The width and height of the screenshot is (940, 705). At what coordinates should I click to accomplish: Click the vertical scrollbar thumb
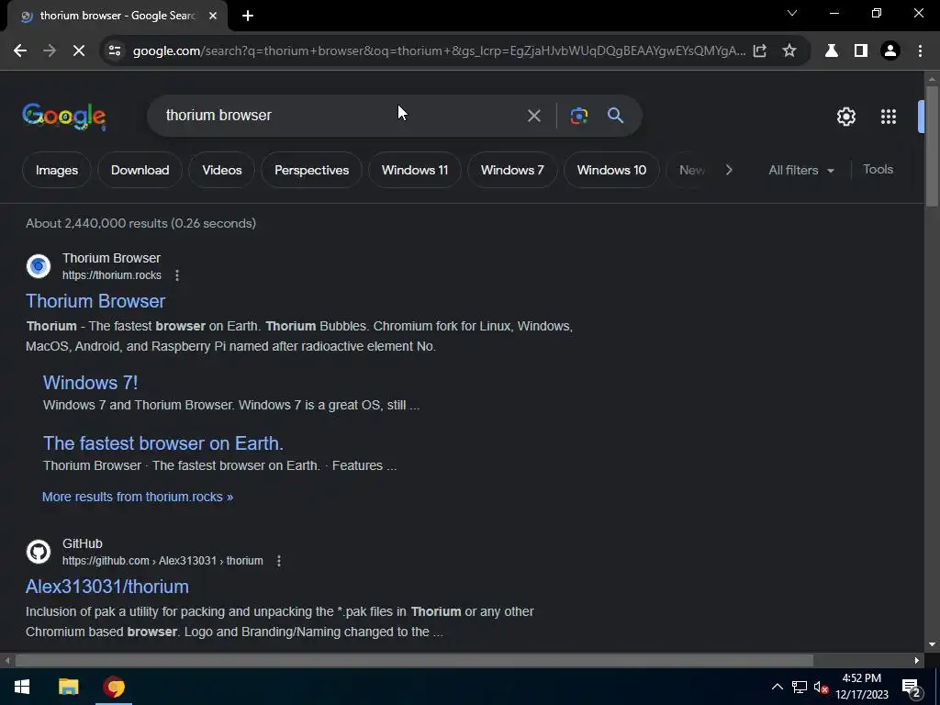coord(931,147)
